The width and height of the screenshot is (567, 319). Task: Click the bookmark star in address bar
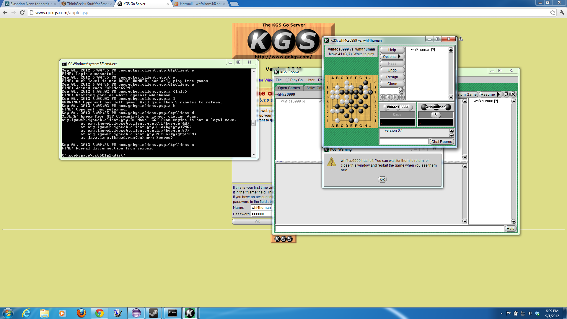(x=553, y=12)
